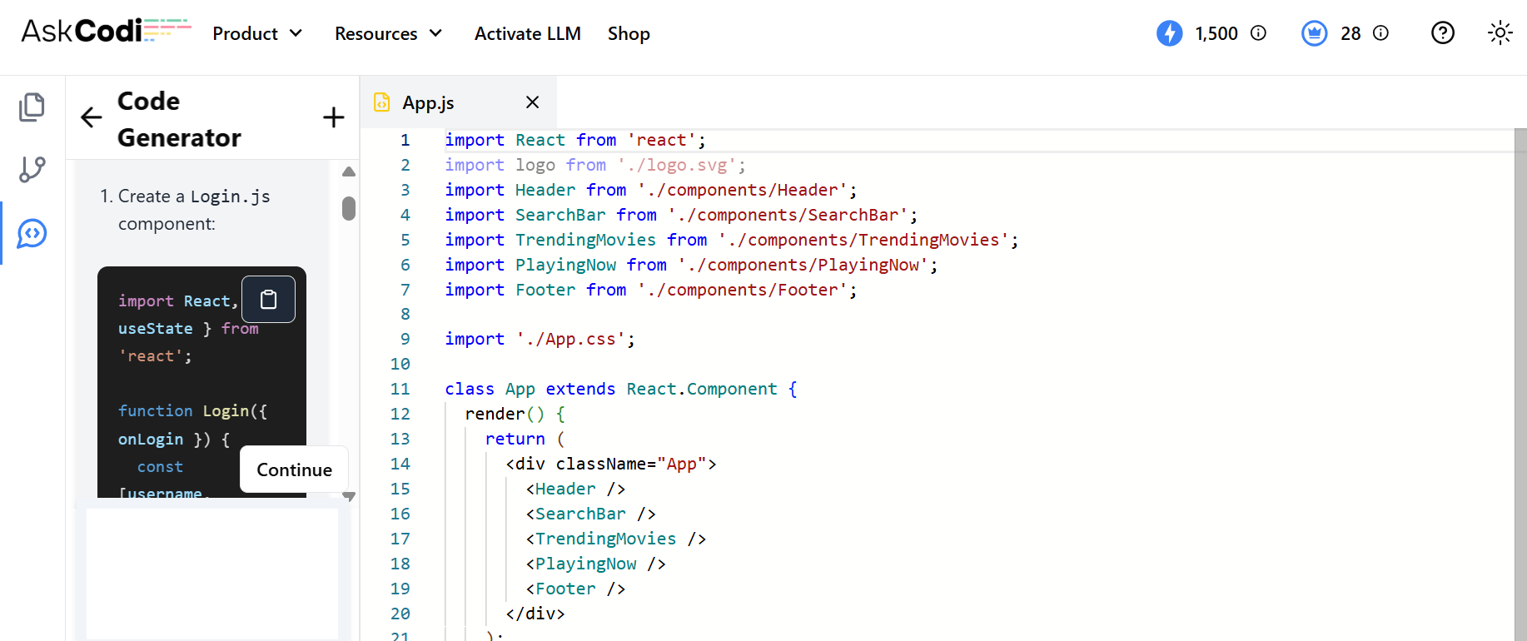Click 'function Login({' in the snippet

pyautogui.click(x=192, y=410)
